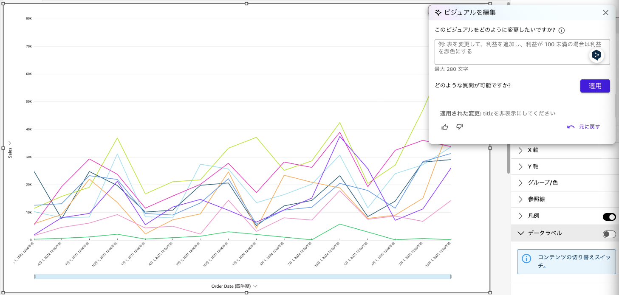Click the info icon beside the question
Screen dimensions: 619x295
point(561,30)
